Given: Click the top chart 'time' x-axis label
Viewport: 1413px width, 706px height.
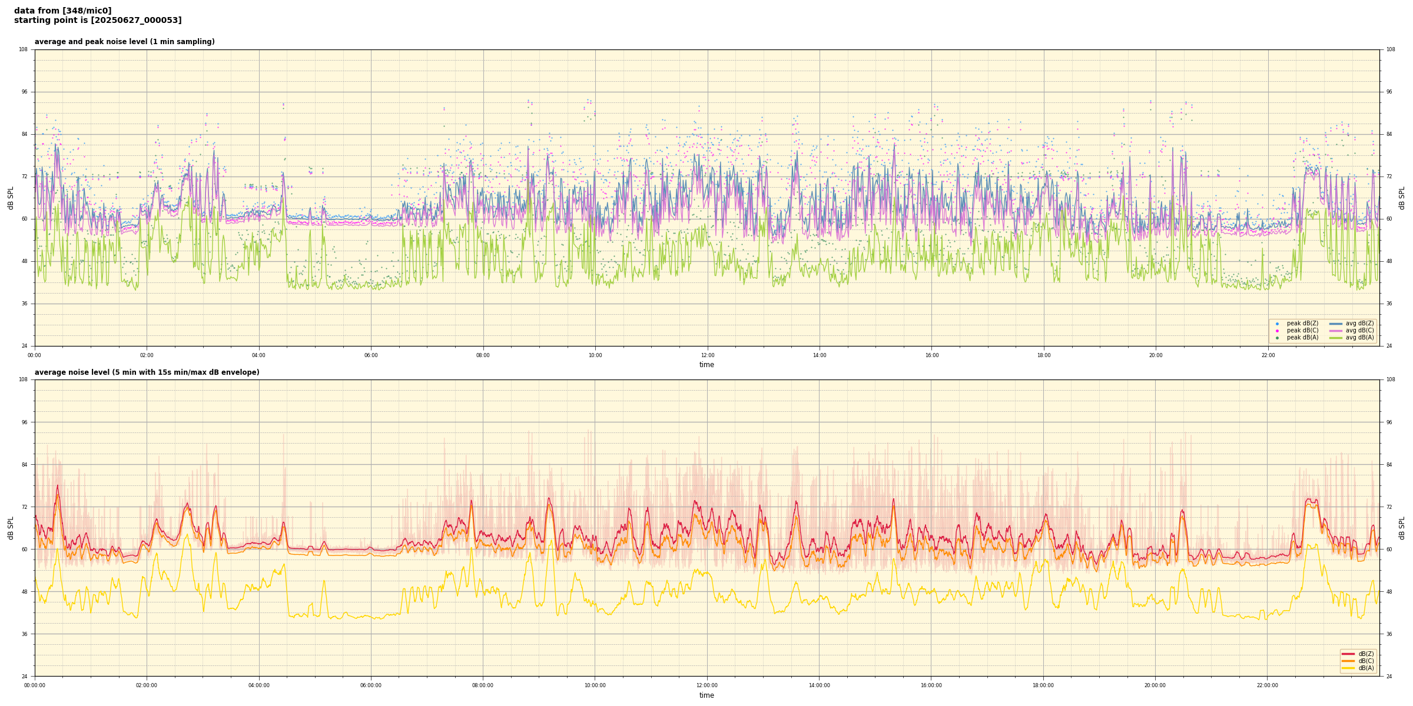Looking at the screenshot, I should (x=706, y=365).
